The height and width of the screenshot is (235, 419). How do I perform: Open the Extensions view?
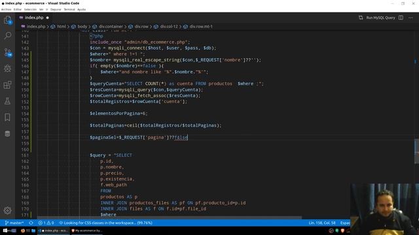7,85
